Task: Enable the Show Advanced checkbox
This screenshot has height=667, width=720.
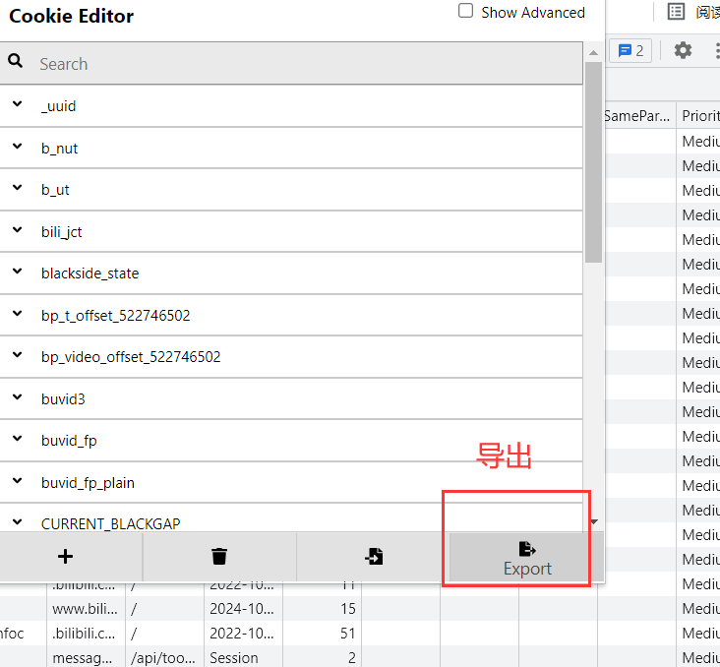Action: (465, 11)
